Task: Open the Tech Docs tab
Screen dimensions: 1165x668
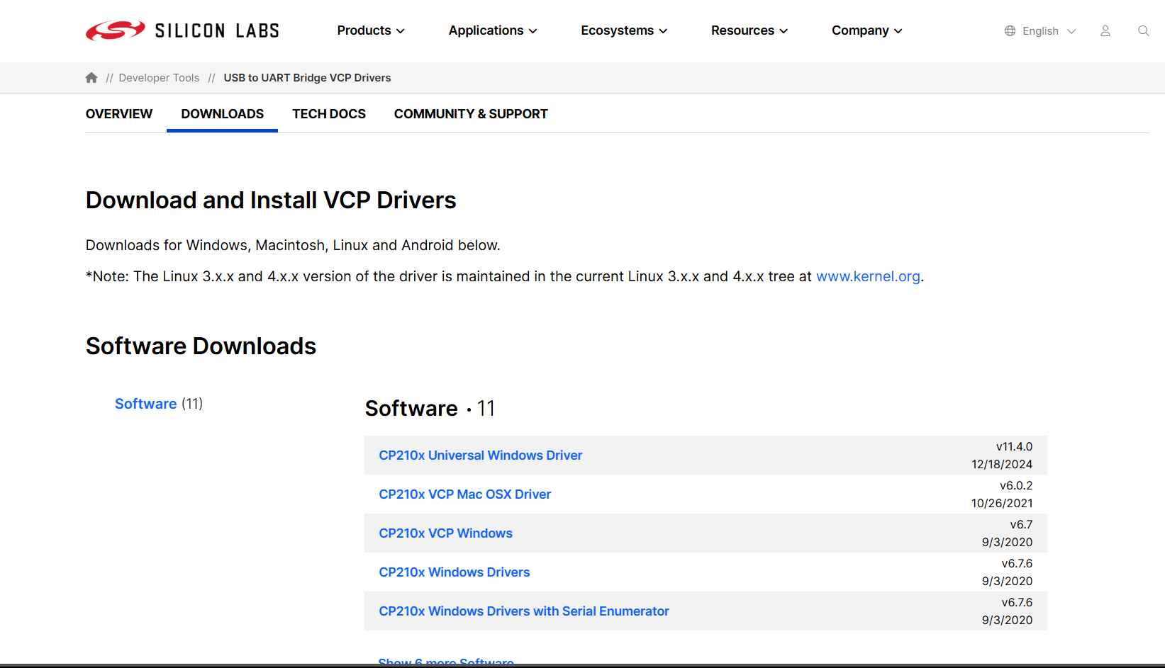Action: coord(329,114)
